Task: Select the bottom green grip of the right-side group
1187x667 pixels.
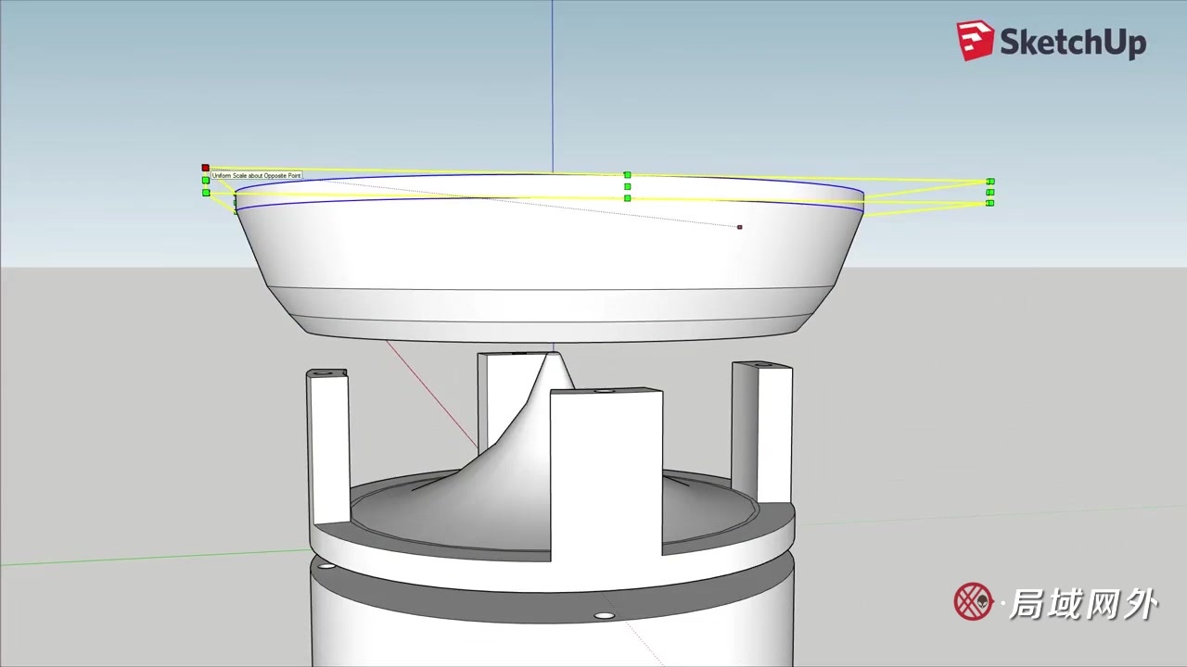Action: coord(990,203)
